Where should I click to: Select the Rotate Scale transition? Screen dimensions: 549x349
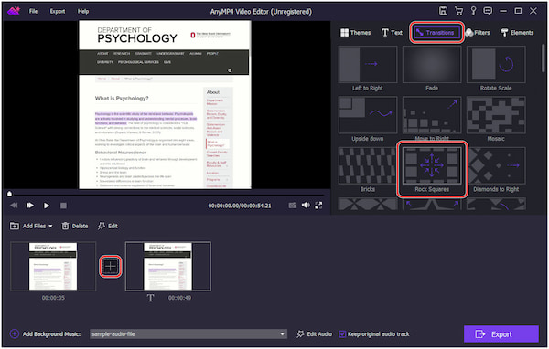click(496, 64)
